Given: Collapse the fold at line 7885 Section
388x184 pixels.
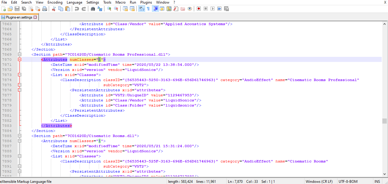Looking at the screenshot, I should click(20, 136).
